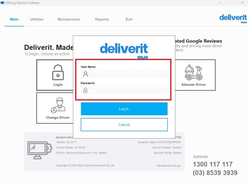This screenshot has width=248, height=185.
Task: Click 'To begin, choose an action' text
Action: pos(47,54)
